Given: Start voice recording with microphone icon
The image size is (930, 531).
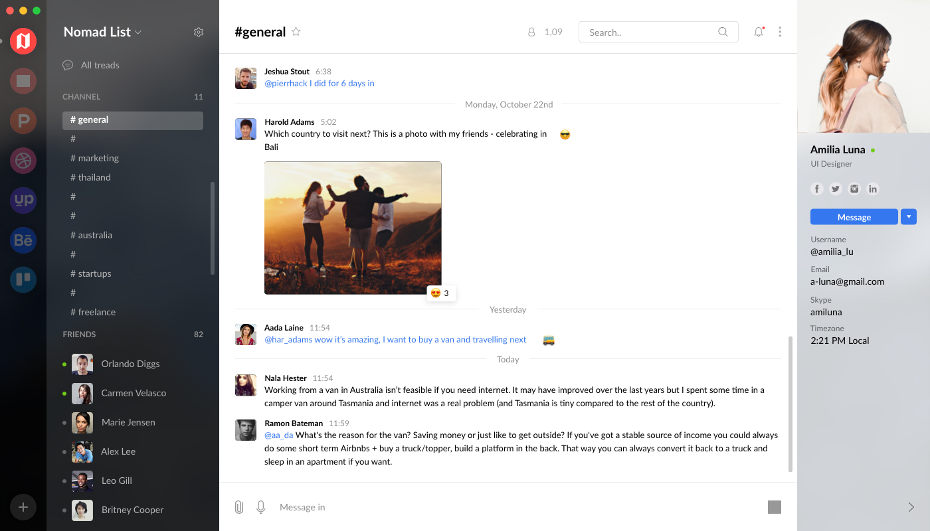Looking at the screenshot, I should tap(261, 507).
